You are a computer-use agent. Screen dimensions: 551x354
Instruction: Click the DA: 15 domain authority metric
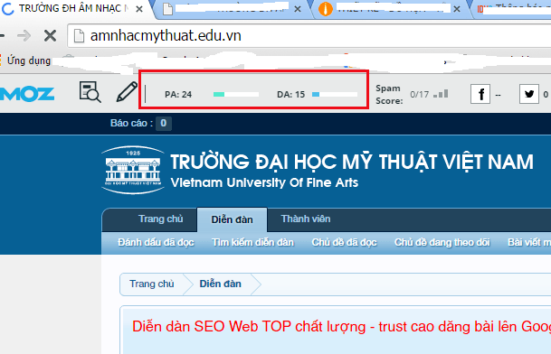[x=290, y=95]
